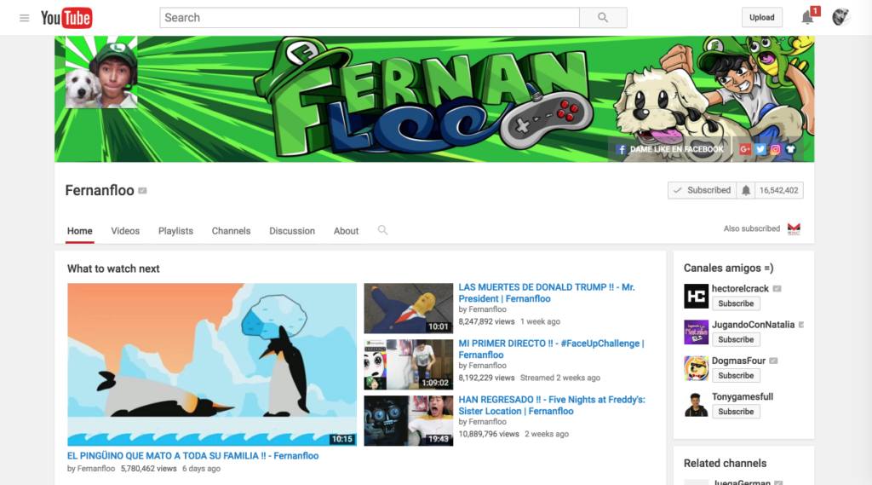The height and width of the screenshot is (485, 872).
Task: Unsubscribe using the Subscribed button
Action: click(x=702, y=190)
